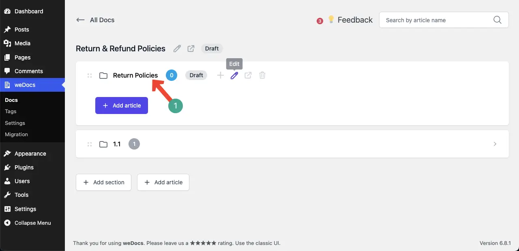
Task: Click the purple Add article button
Action: (x=122, y=105)
